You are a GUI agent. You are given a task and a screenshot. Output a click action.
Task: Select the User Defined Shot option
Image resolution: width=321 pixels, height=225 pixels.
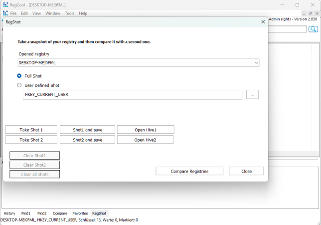pos(19,85)
